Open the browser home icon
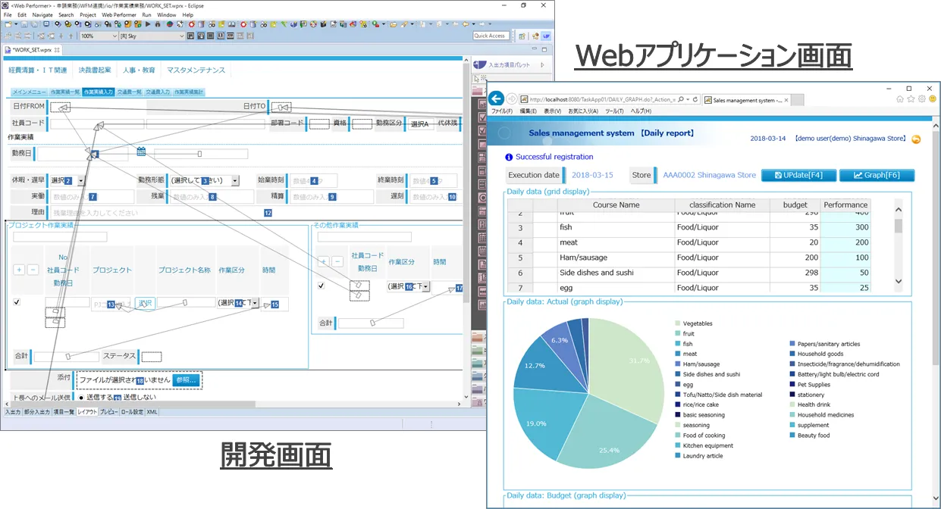The image size is (941, 509). point(900,99)
